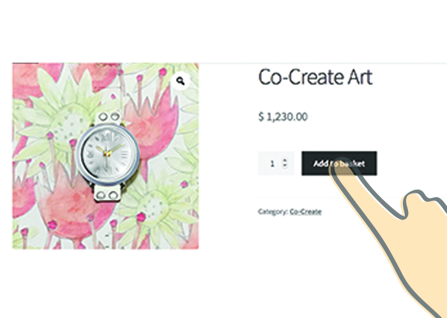Click the bottom strap lug of the watch
Image resolution: width=447 pixels, height=318 pixels.
(107, 193)
